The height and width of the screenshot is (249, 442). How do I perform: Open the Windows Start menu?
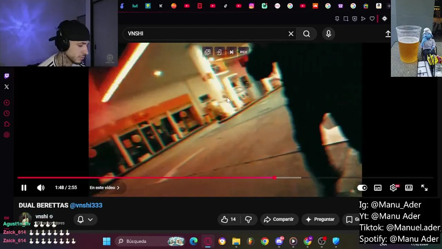click(x=107, y=241)
